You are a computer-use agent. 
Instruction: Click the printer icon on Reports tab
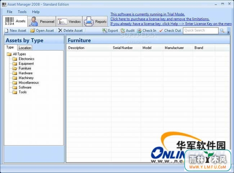(x=89, y=21)
